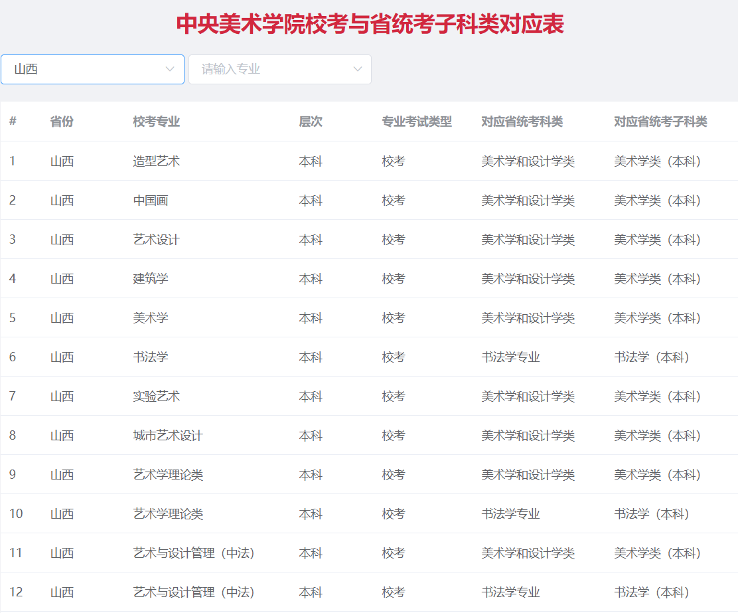Click 校考 in row 12
Image resolution: width=738 pixels, height=613 pixels.
pos(394,591)
